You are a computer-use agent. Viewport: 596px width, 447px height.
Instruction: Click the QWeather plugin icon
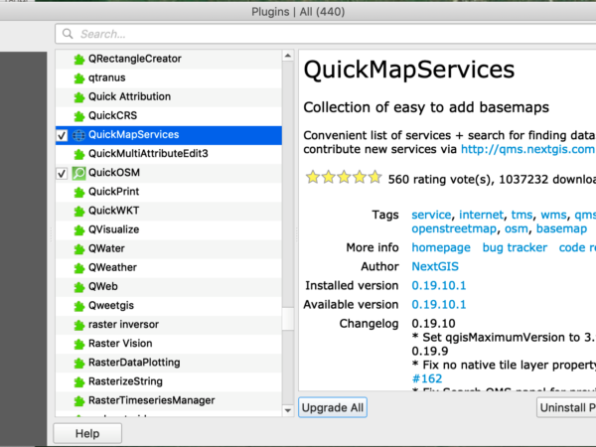(79, 268)
